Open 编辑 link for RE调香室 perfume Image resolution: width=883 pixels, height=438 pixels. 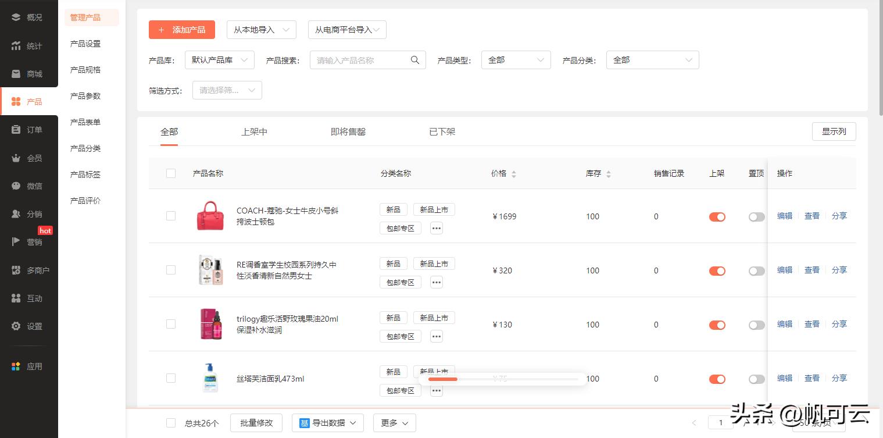click(x=784, y=270)
